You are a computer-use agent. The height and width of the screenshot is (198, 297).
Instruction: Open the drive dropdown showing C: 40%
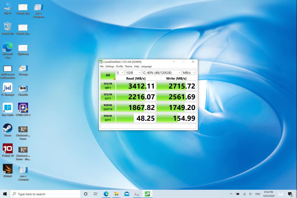pyautogui.click(x=162, y=73)
